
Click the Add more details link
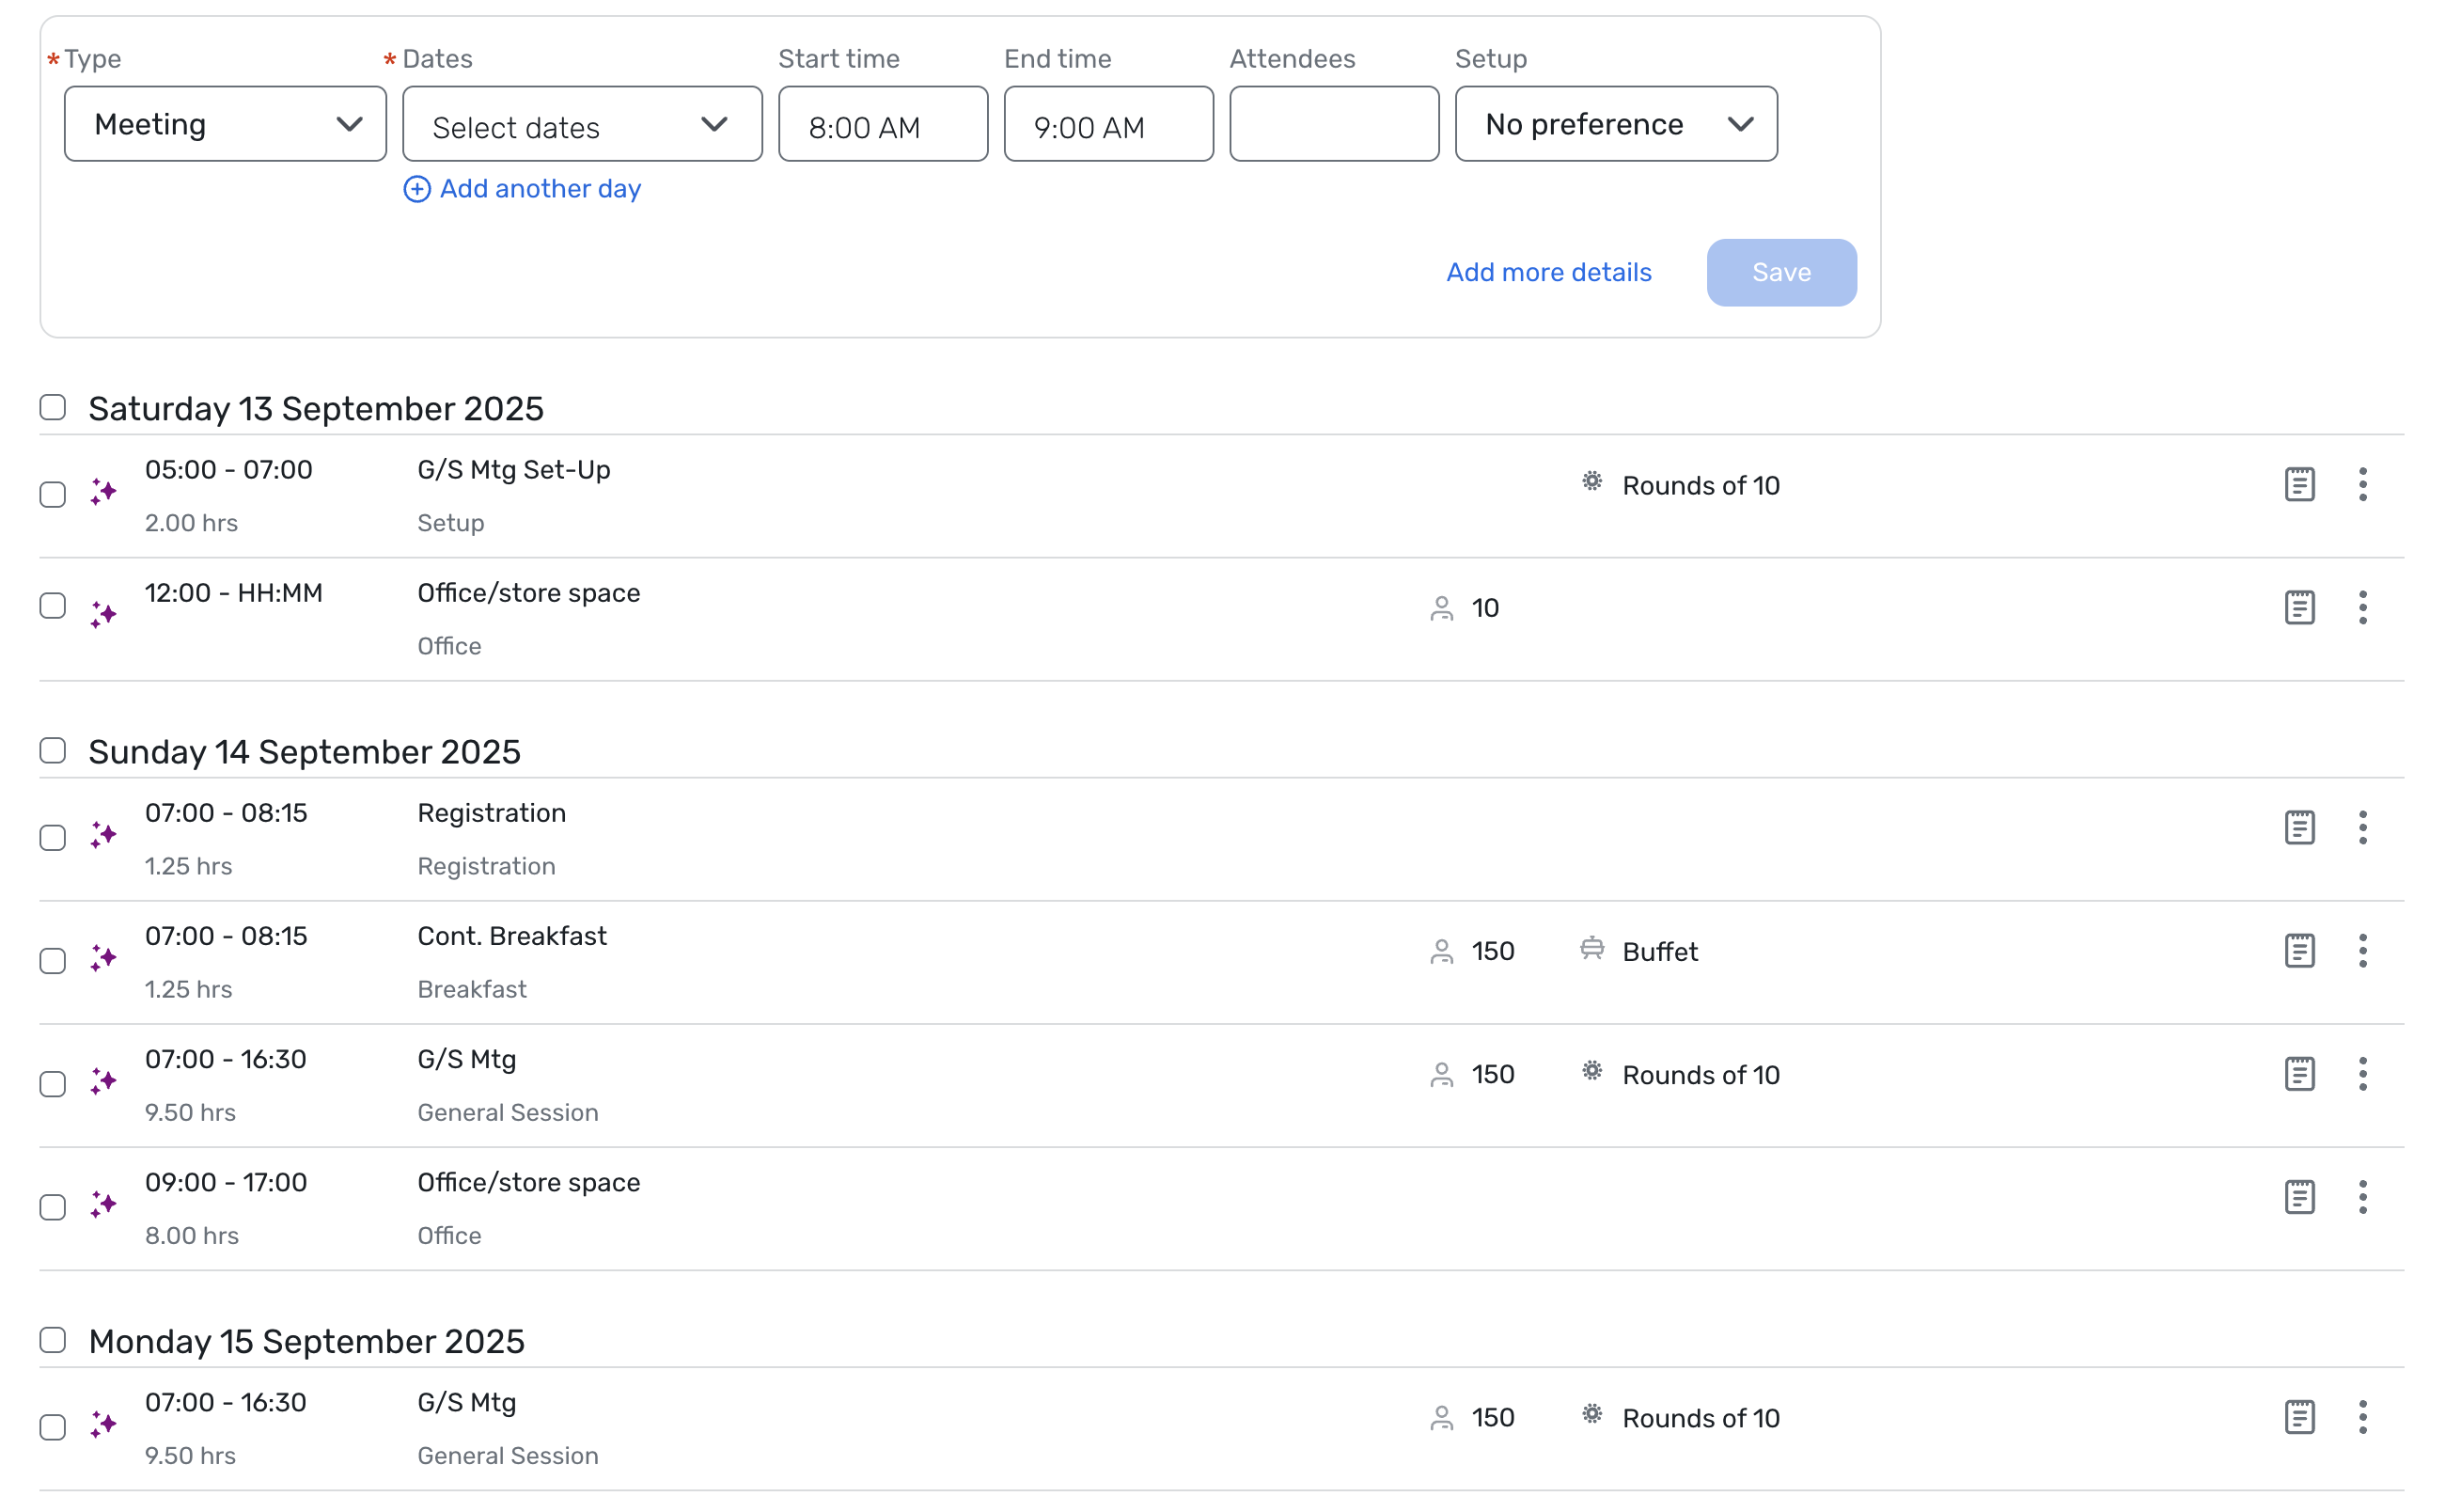pyautogui.click(x=1548, y=272)
